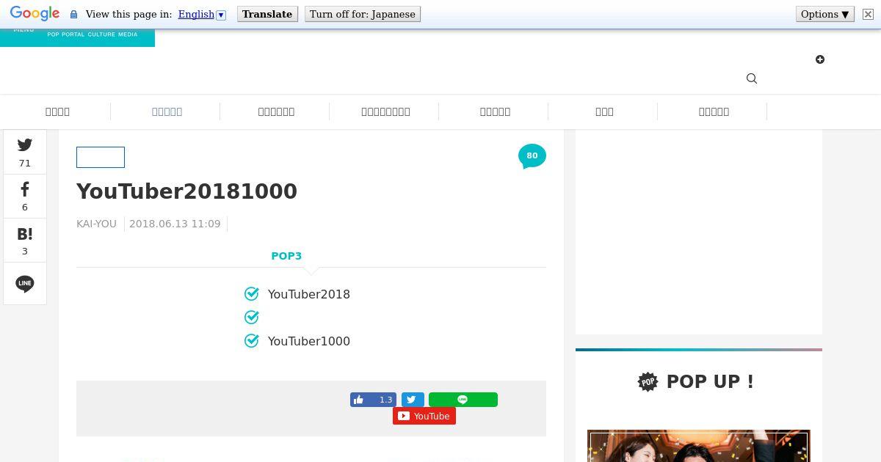The image size is (881, 462).
Task: Click check icon beside YouTuber2018
Action: coord(252,294)
